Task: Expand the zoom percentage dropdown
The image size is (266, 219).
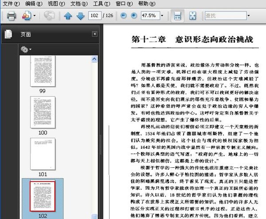Action: [159, 16]
